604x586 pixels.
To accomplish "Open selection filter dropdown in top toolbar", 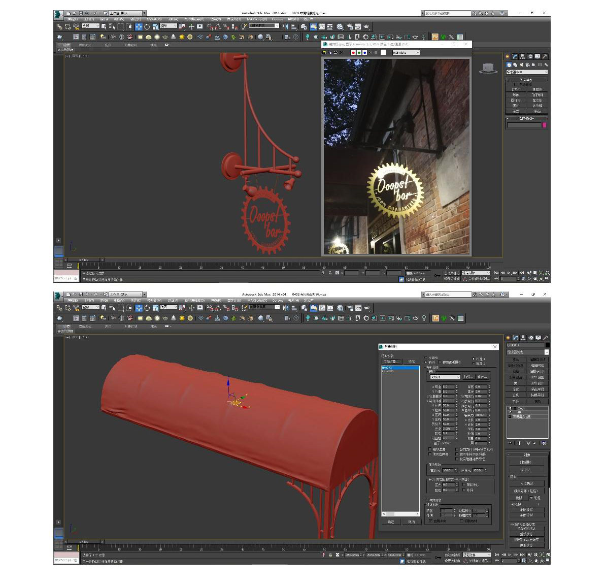I will [90, 26].
